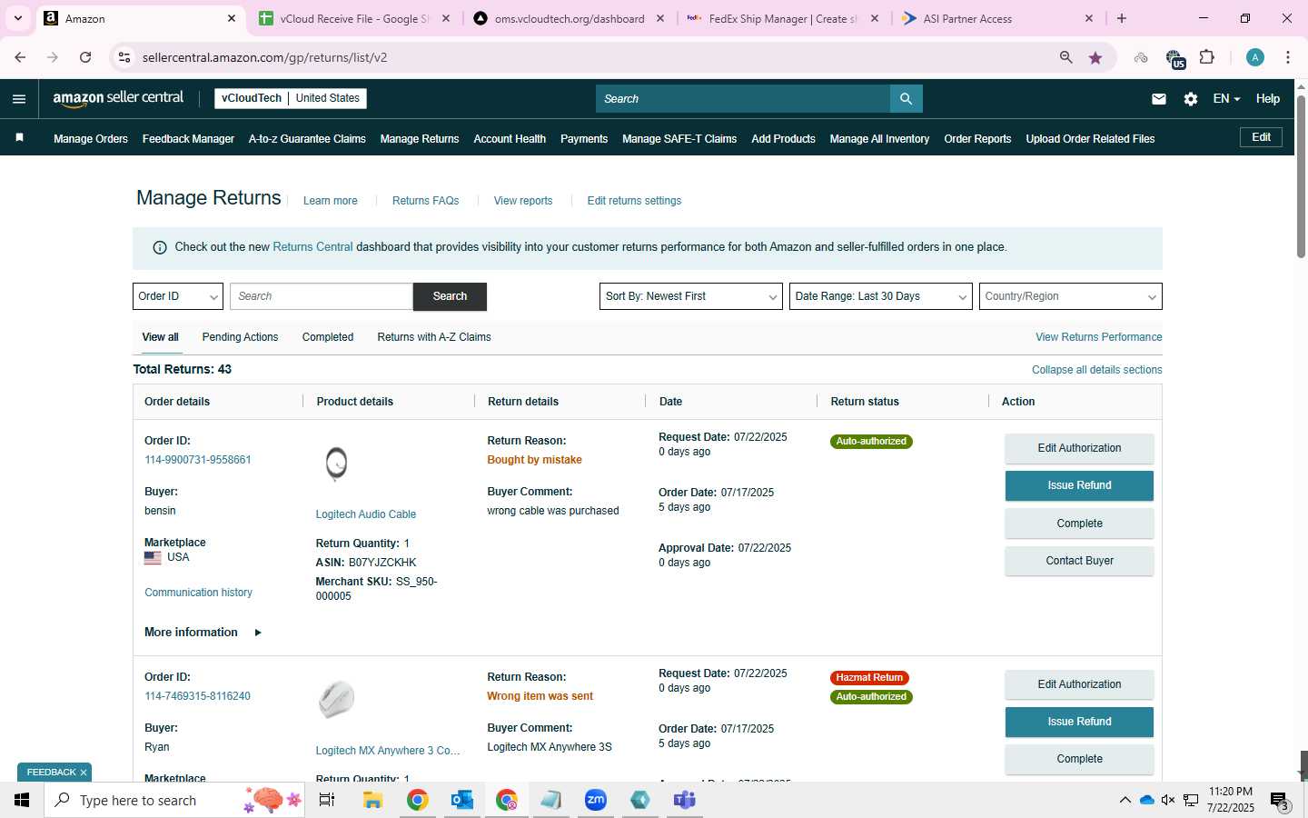Open Outlook from the taskbar
This screenshot has width=1308, height=818.
(x=461, y=800)
